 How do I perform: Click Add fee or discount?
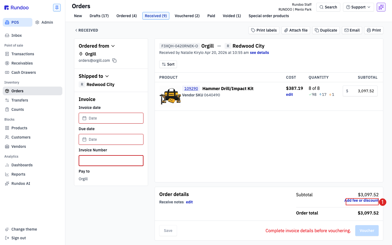(362, 200)
